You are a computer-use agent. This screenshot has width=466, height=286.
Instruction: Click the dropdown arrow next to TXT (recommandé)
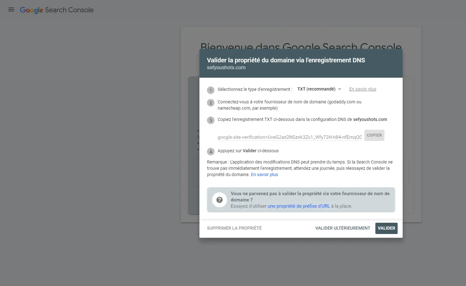[x=339, y=89]
